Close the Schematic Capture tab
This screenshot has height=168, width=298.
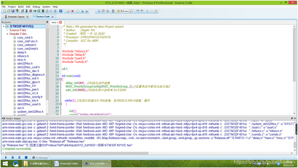tap(27, 17)
